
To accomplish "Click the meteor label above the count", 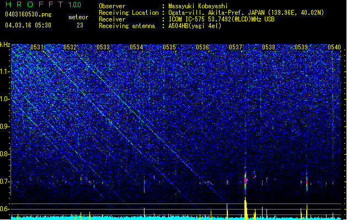I will [x=78, y=17].
